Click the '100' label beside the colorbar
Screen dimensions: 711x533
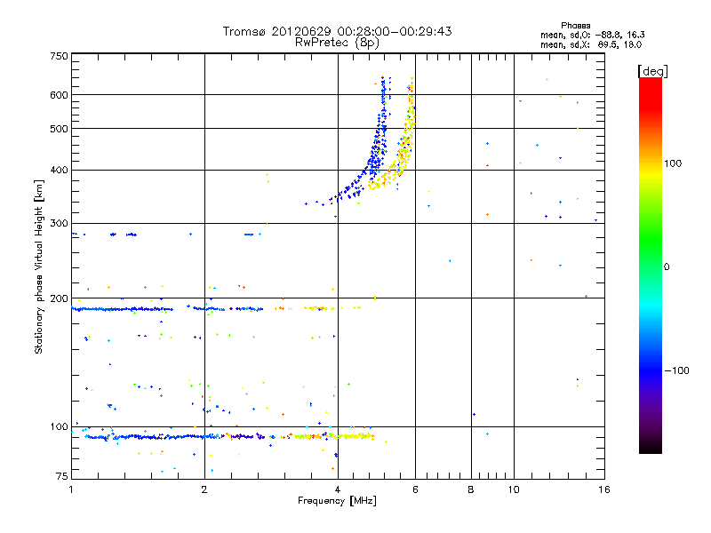673,163
